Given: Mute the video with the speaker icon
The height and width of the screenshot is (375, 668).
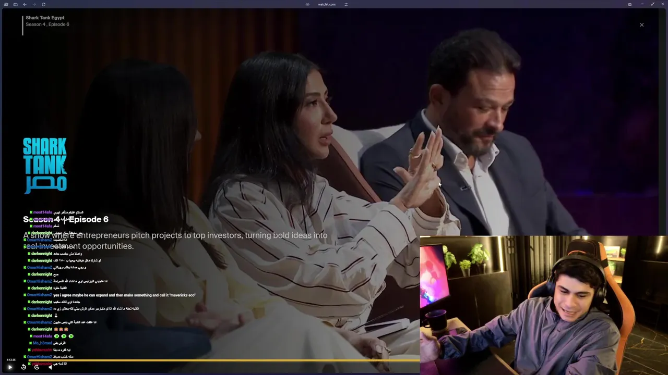Looking at the screenshot, I should 50,367.
